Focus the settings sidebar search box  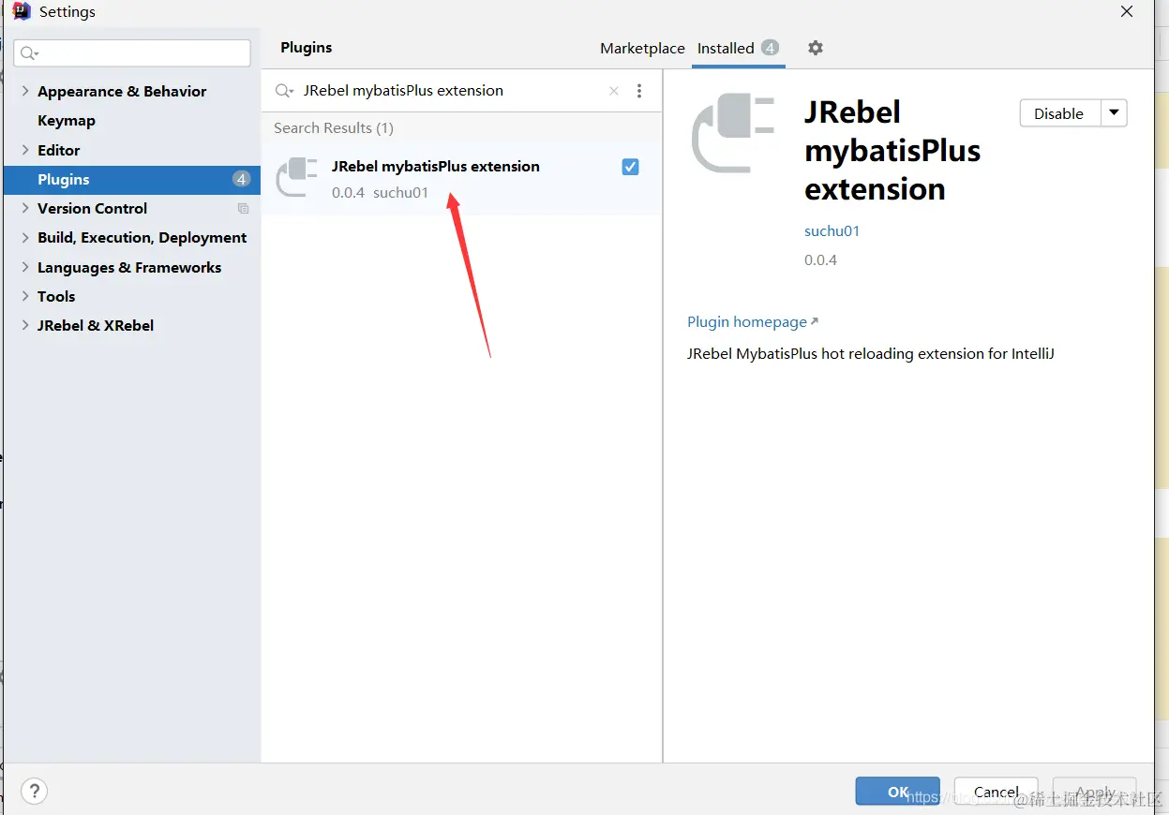pyautogui.click(x=132, y=53)
